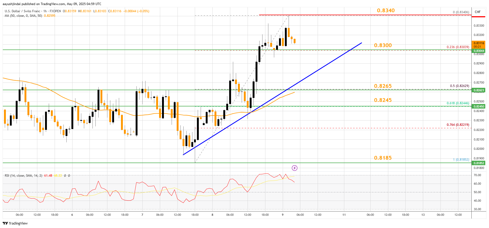Click the 0.8300 support text annotation
This screenshot has height=228, width=489.
click(383, 45)
